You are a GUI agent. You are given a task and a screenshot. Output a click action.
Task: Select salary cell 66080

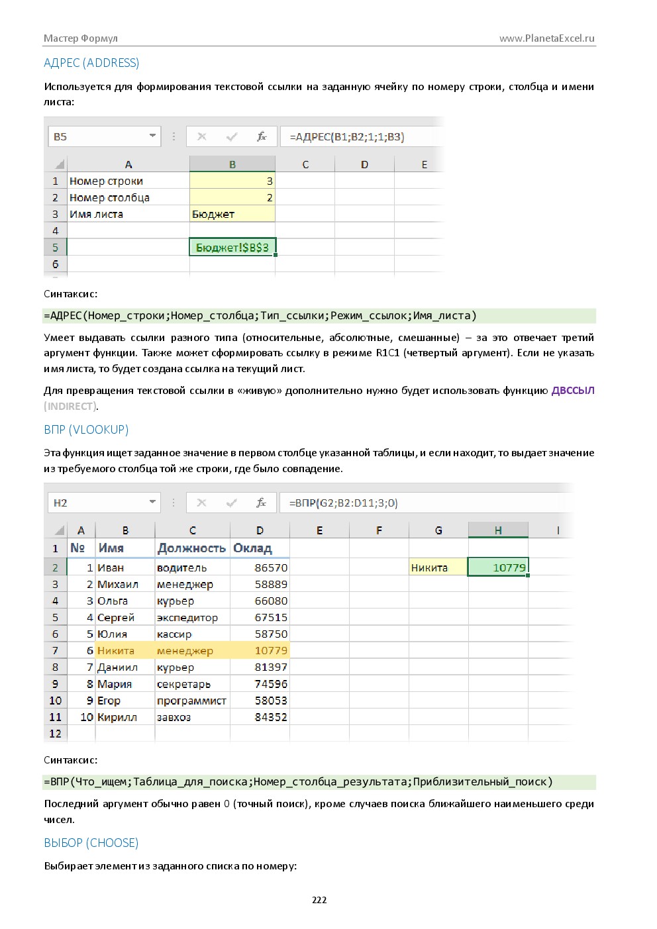[260, 601]
